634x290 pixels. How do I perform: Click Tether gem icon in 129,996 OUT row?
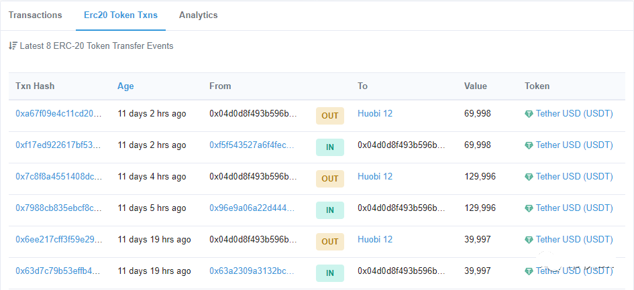(529, 177)
